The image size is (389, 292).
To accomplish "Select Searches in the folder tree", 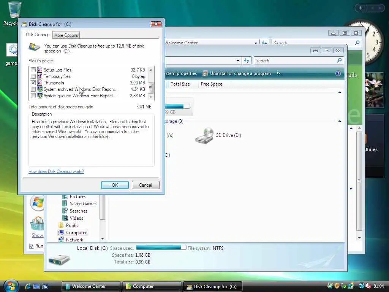I will 78,211.
